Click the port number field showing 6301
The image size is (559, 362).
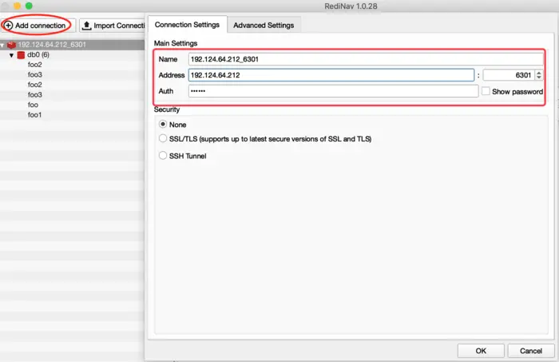[509, 75]
